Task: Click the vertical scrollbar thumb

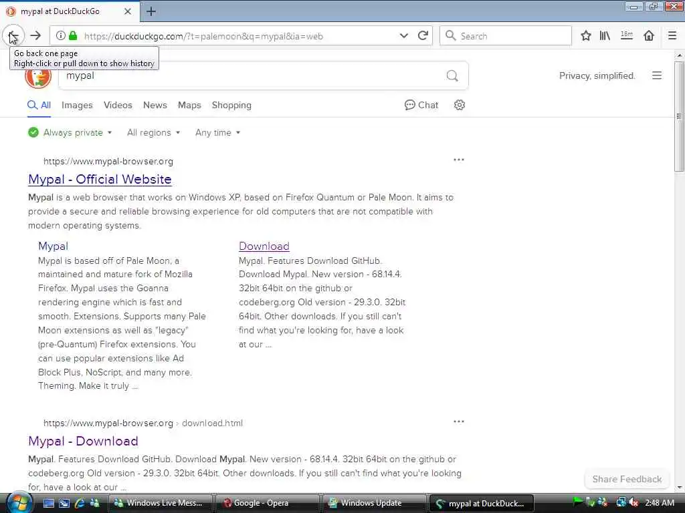Action: click(679, 116)
